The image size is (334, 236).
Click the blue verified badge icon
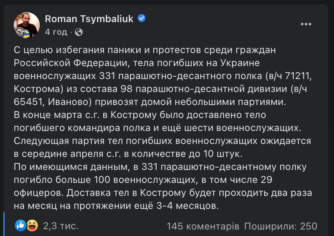[x=141, y=18]
